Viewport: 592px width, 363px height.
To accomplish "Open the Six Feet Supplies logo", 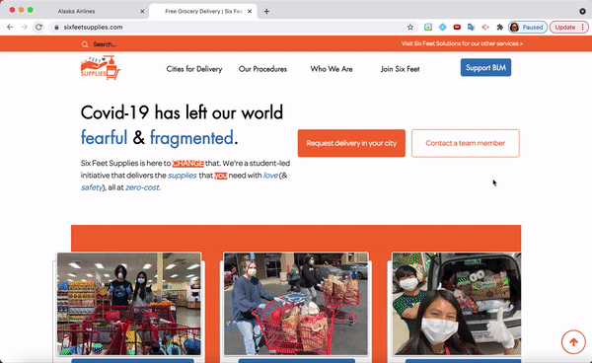I will tap(101, 68).
